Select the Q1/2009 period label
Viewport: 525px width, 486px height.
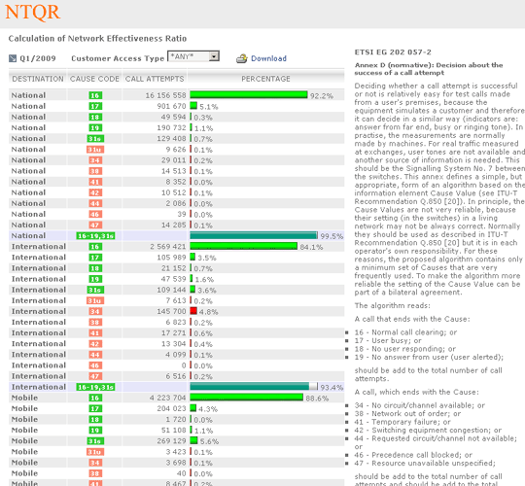click(x=38, y=58)
